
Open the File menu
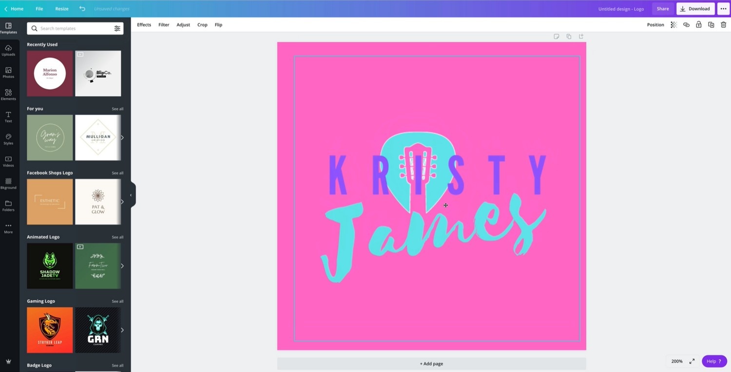point(39,9)
